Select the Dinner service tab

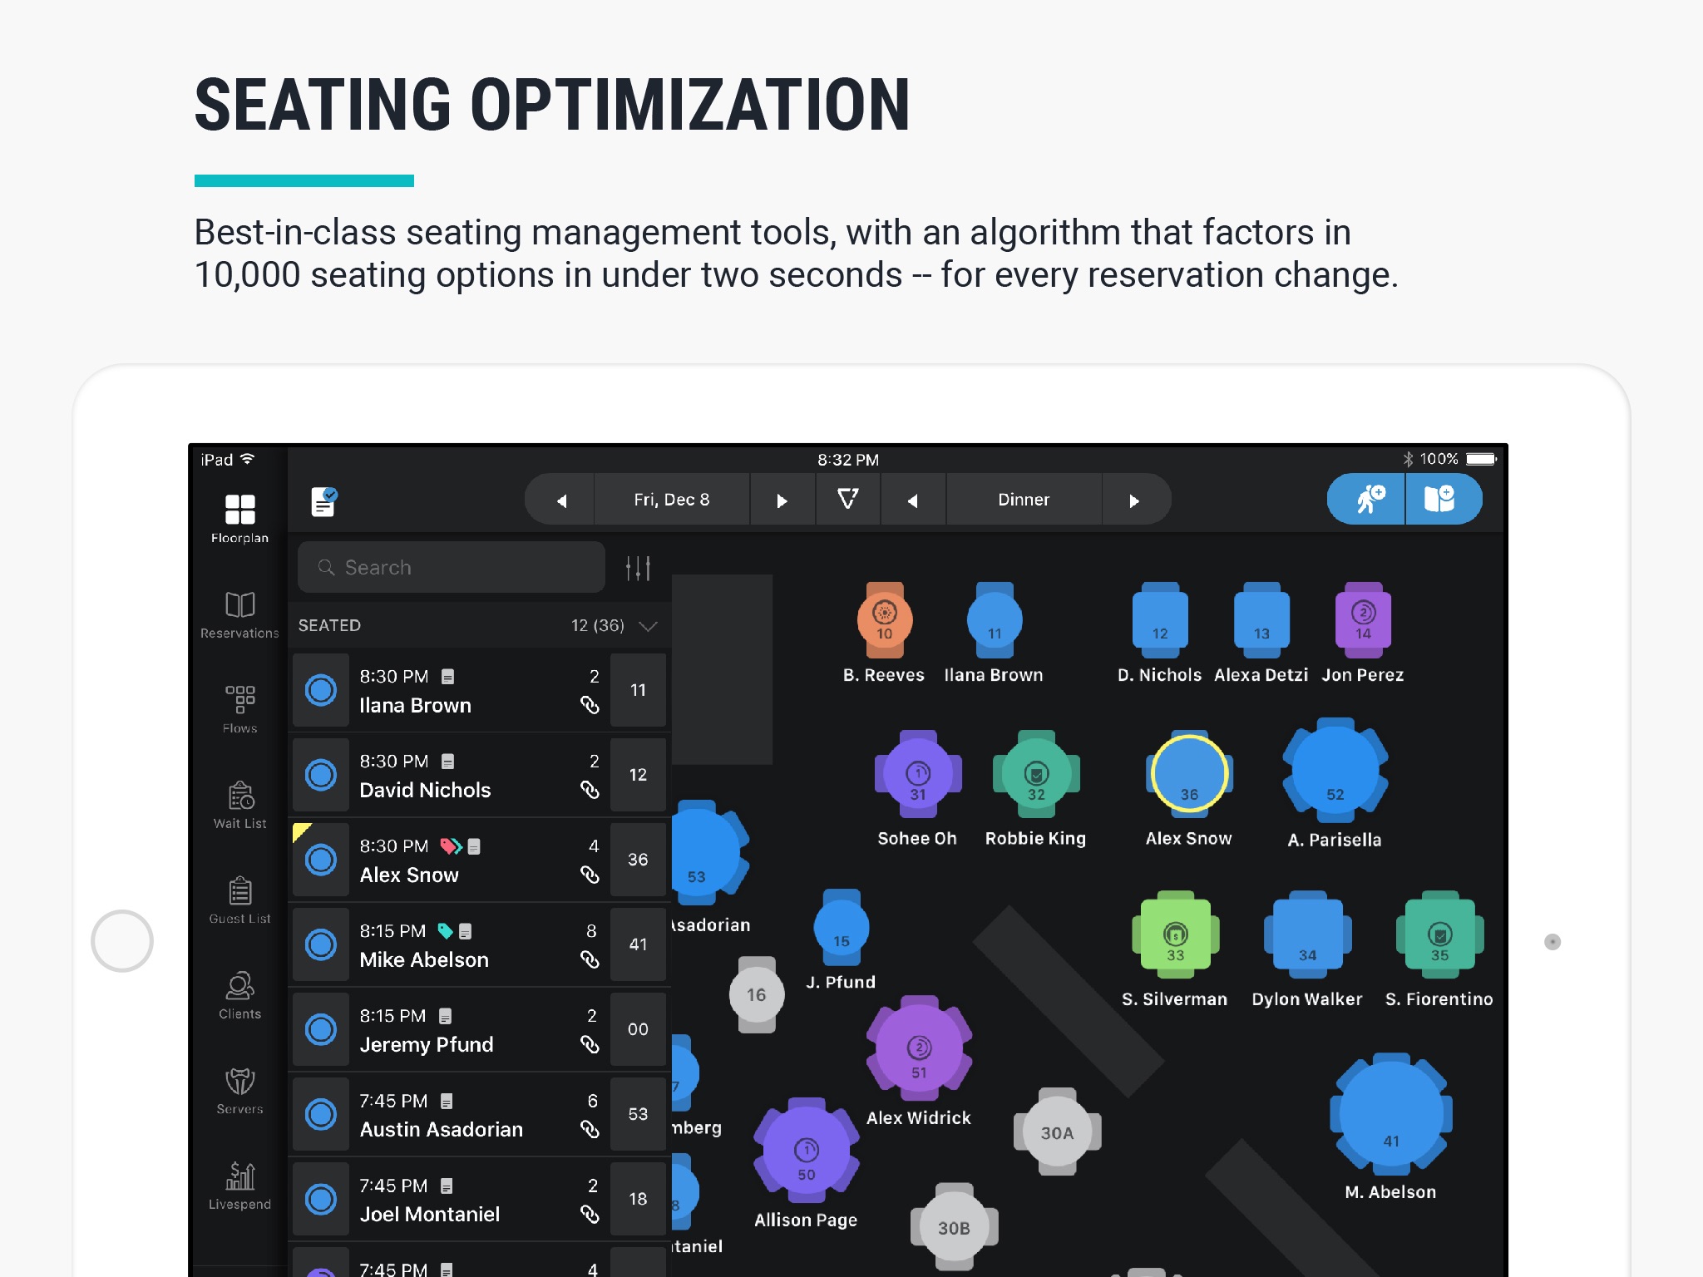point(1022,499)
